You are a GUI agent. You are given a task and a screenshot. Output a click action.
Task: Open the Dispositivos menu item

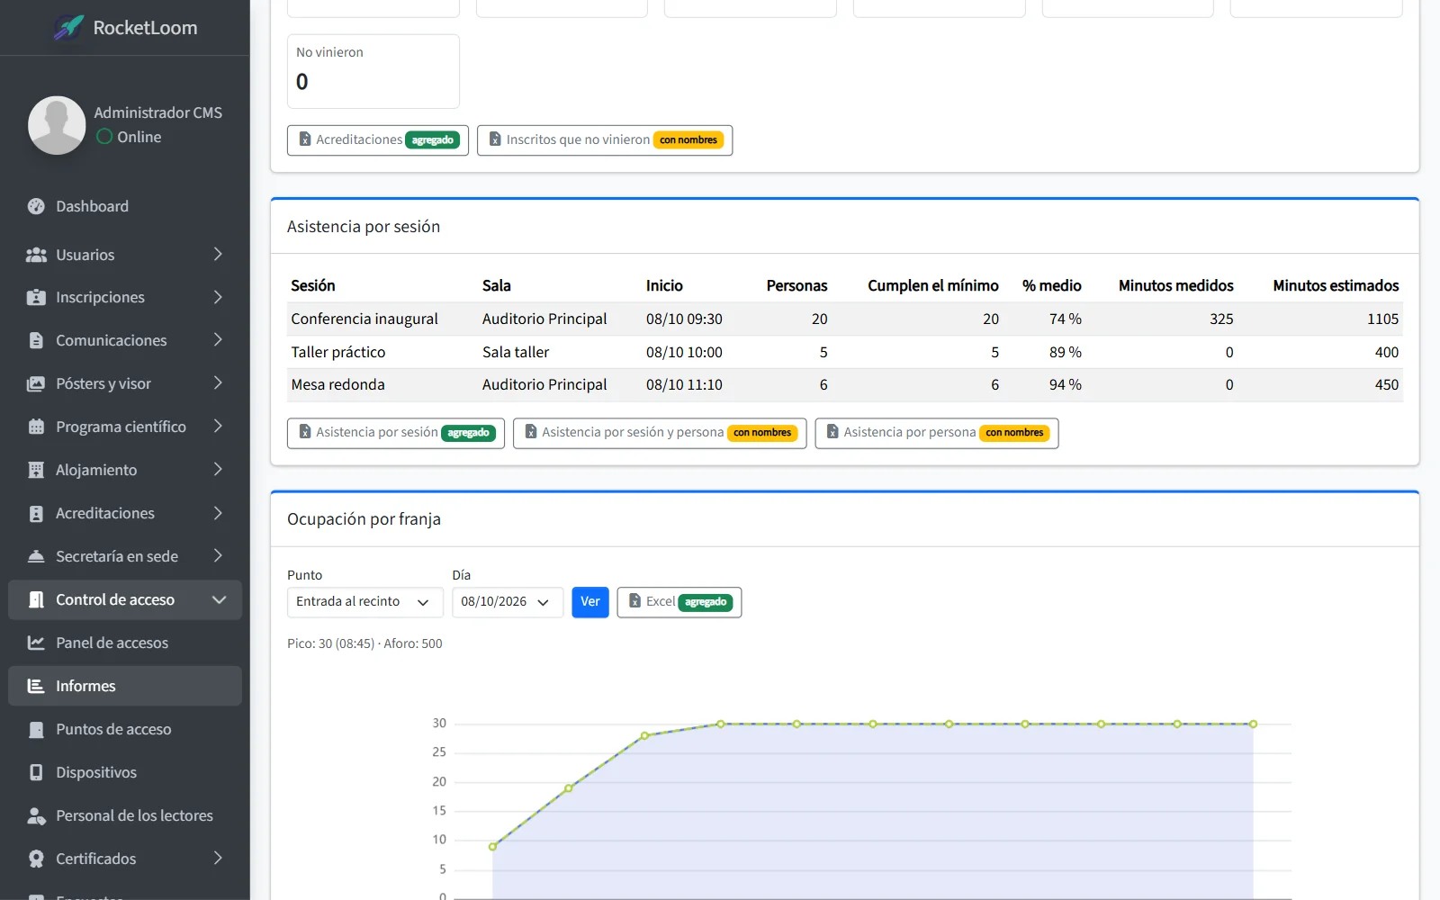(125, 772)
